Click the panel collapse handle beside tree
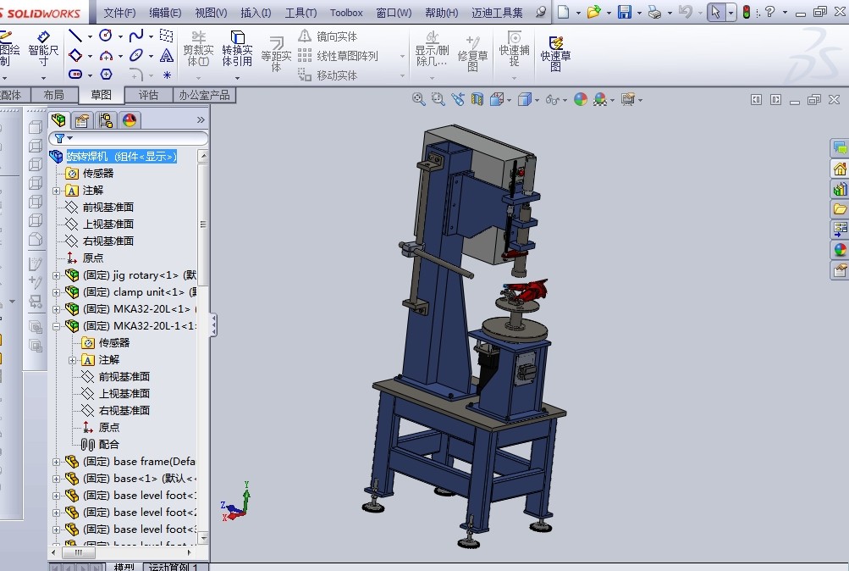Viewport: 849px width, 571px height. click(x=214, y=325)
